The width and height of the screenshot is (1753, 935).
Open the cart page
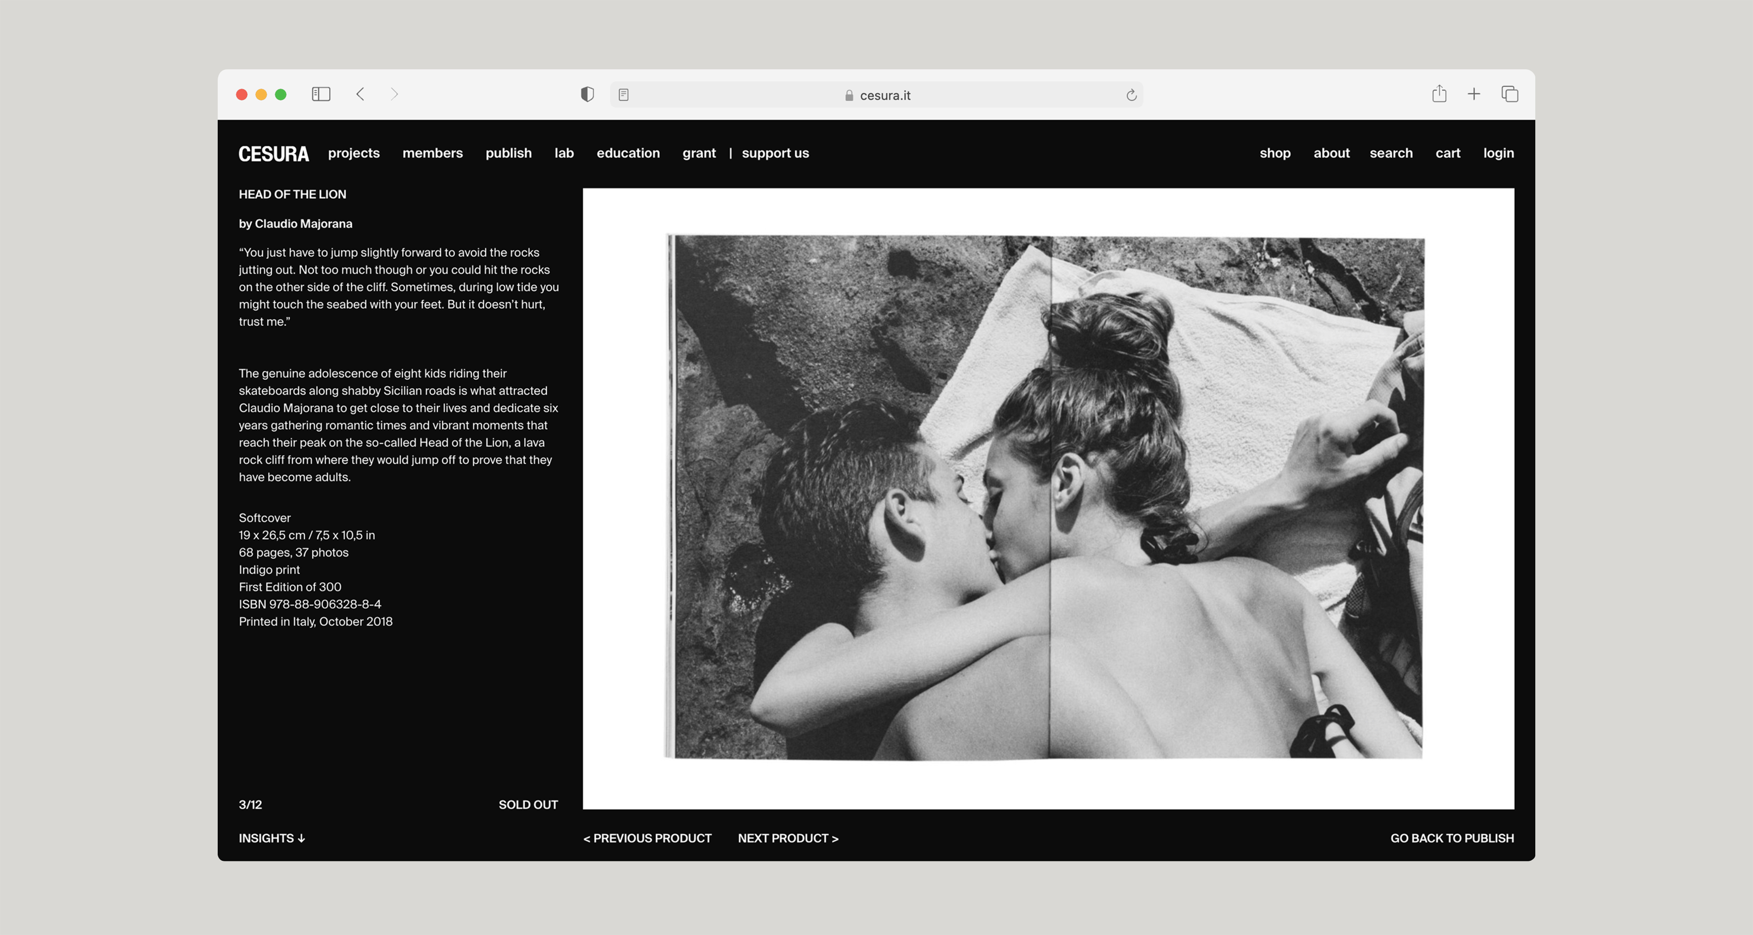(x=1447, y=153)
